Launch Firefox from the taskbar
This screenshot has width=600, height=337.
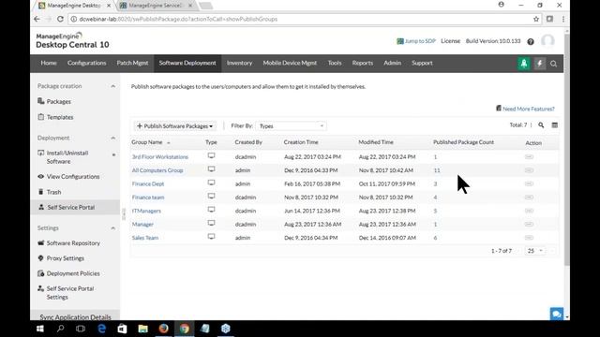click(163, 329)
